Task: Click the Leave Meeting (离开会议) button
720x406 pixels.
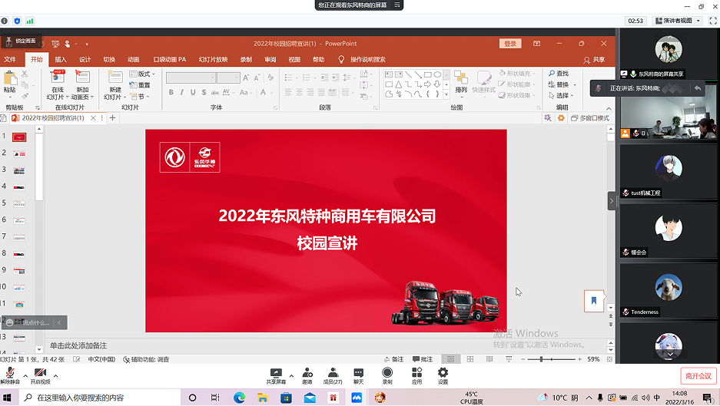Action: click(698, 376)
